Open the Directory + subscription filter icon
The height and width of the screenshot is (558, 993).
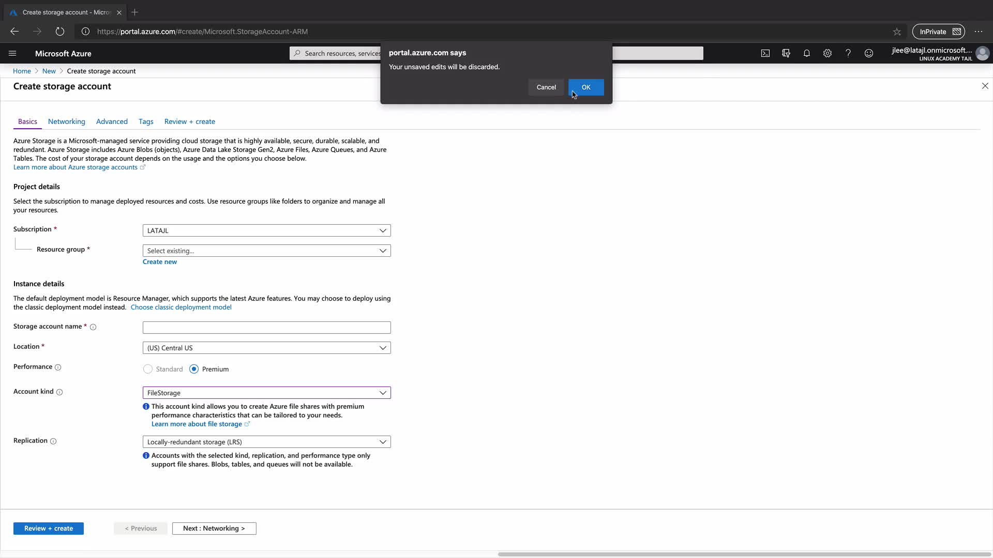(786, 53)
